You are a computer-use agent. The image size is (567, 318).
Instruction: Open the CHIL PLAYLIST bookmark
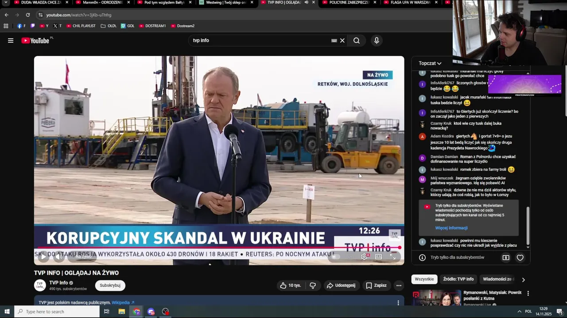81,26
